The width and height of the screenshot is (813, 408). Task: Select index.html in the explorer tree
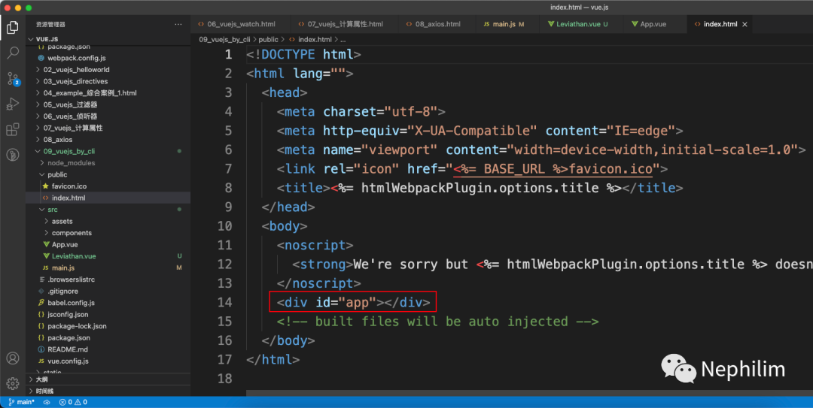click(x=69, y=198)
